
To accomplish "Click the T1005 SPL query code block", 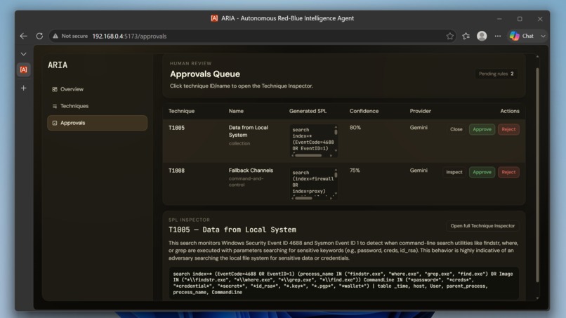I will pos(343,283).
